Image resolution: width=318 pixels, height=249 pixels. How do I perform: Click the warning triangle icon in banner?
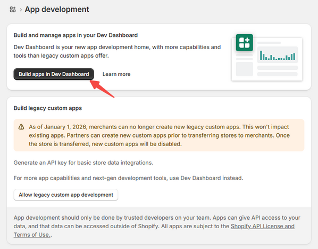point(21,127)
